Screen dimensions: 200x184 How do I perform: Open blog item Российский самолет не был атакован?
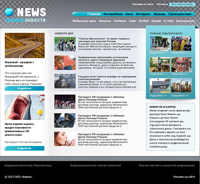[x=170, y=134]
